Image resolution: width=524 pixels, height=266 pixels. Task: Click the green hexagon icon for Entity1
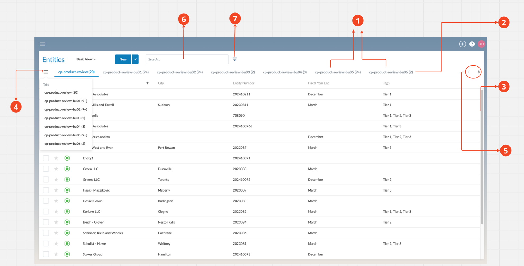coord(67,158)
